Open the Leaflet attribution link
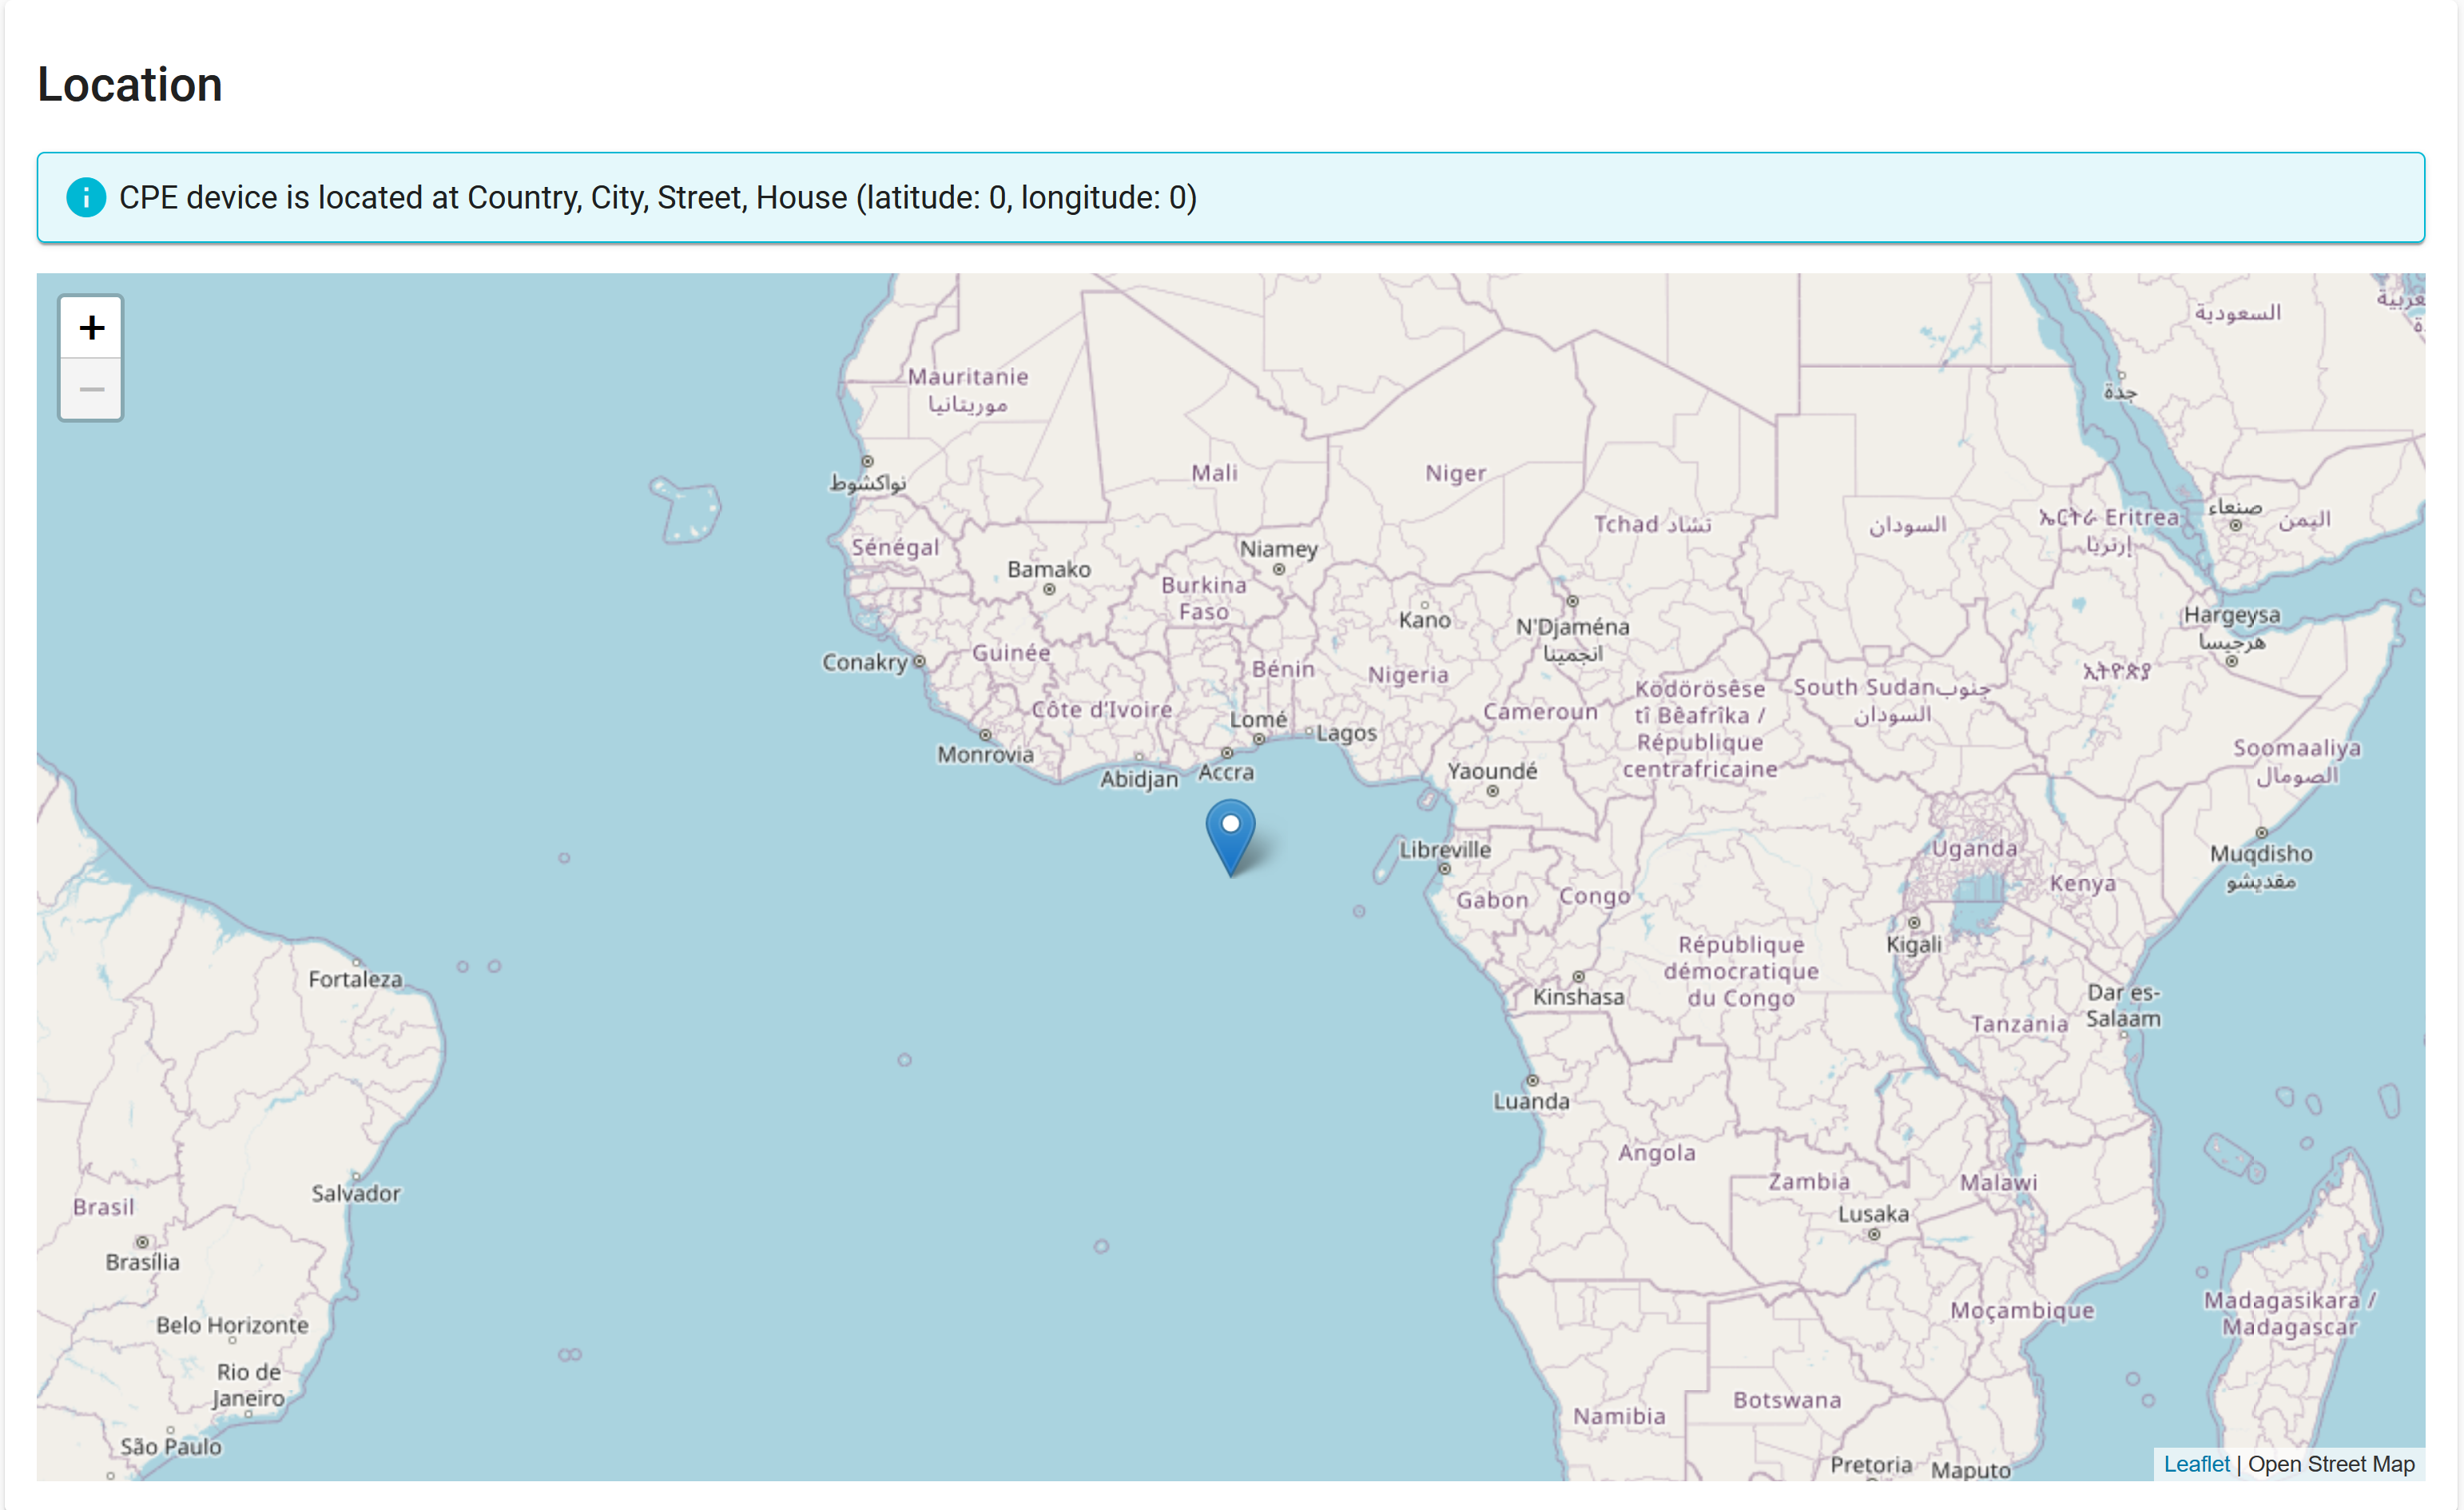Viewport: 2464px width, 1510px height. coord(2196,1464)
